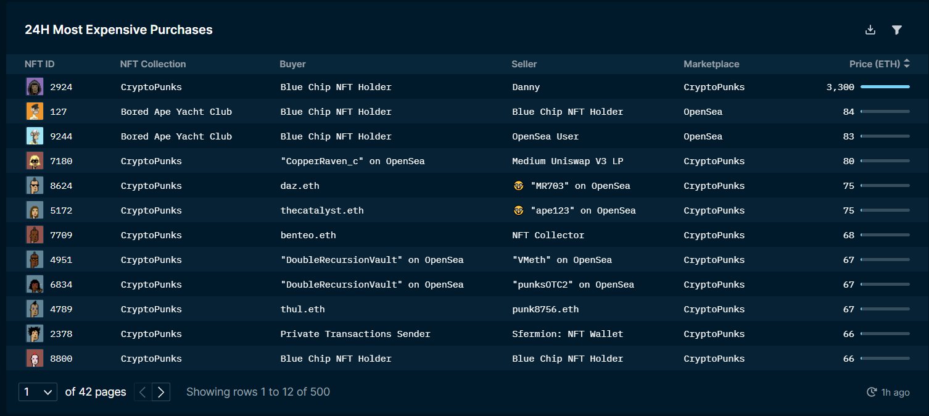Select seller punk8756.eth

click(545, 309)
